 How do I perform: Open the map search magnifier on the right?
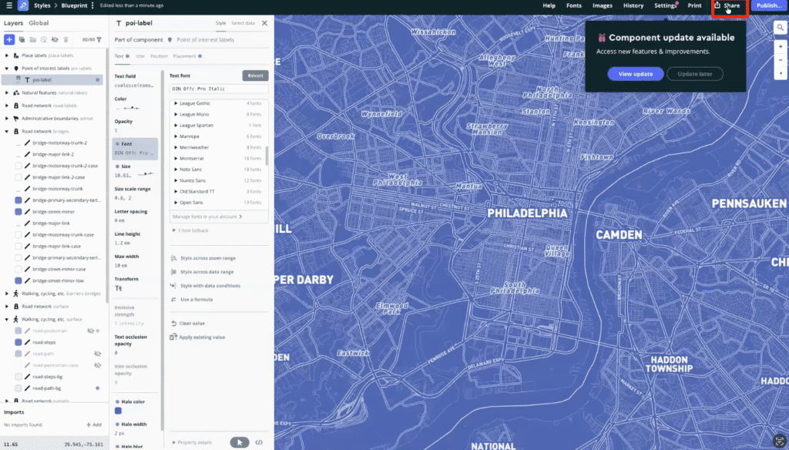click(779, 26)
